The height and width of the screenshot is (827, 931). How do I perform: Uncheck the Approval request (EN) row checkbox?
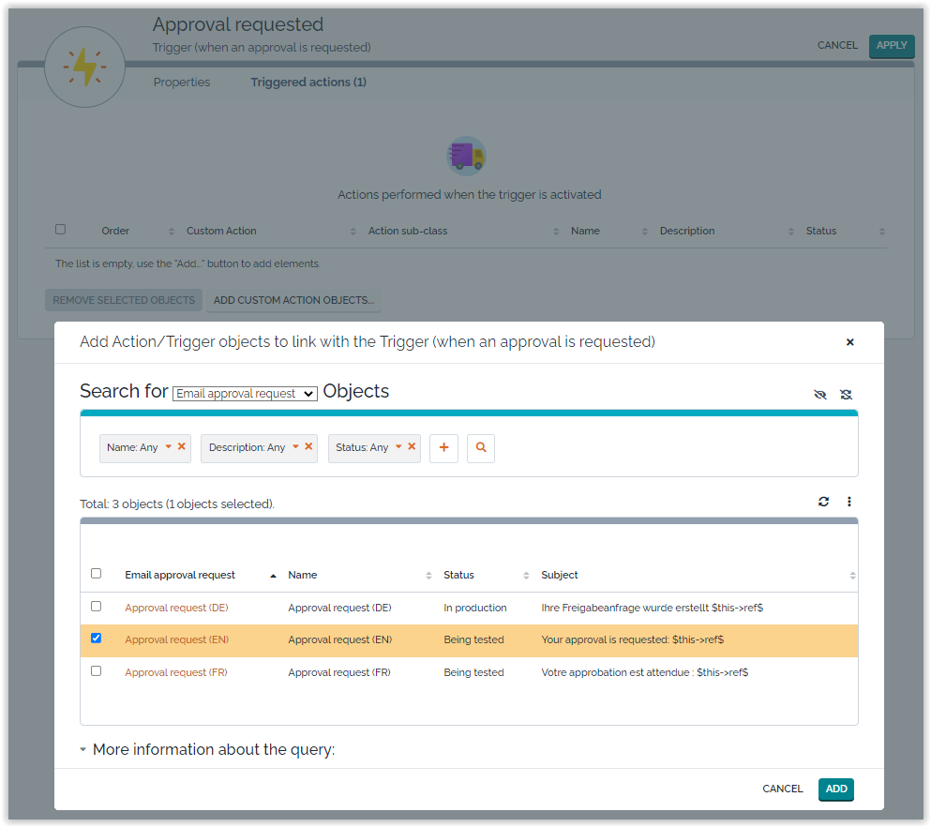(96, 639)
